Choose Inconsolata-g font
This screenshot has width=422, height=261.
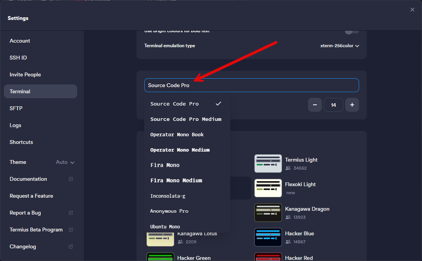(187, 196)
